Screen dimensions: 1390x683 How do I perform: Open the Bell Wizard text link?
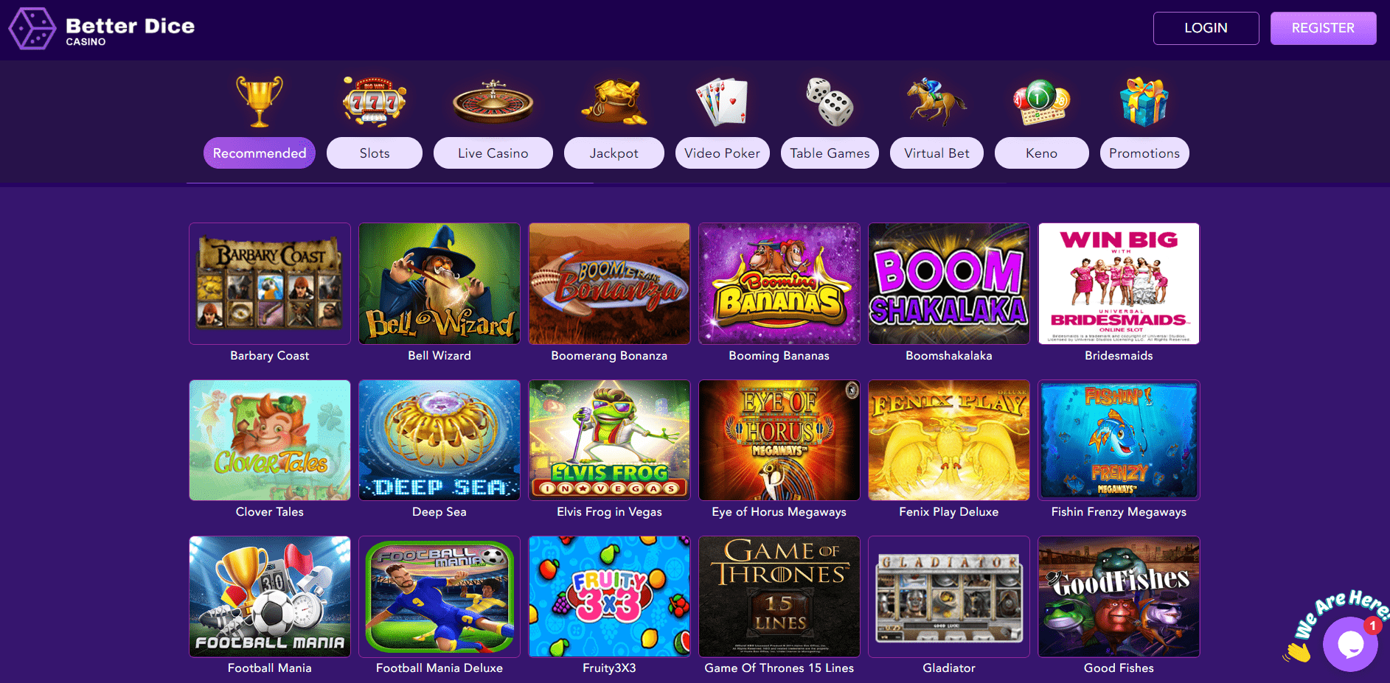439,356
